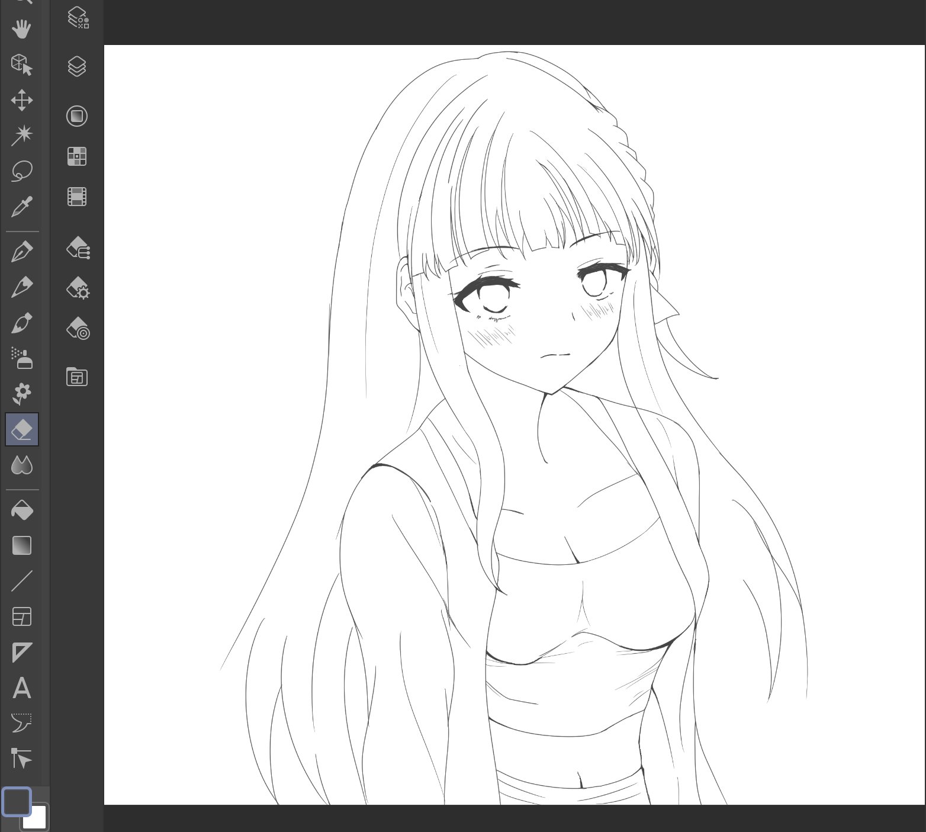Screen dimensions: 926x832
Task: Select the Eyedropper tool
Action: point(22,207)
